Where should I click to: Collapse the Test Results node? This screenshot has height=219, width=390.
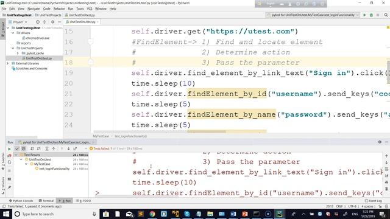16,155
